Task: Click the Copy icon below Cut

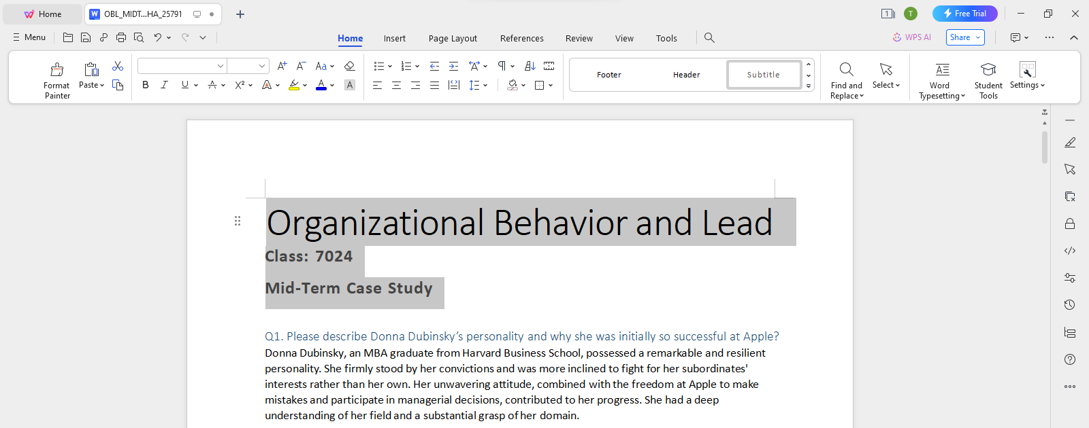Action: pyautogui.click(x=118, y=85)
